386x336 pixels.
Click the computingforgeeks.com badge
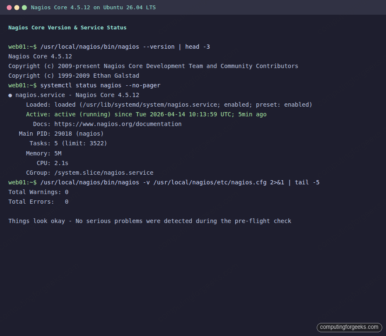(x=350, y=327)
